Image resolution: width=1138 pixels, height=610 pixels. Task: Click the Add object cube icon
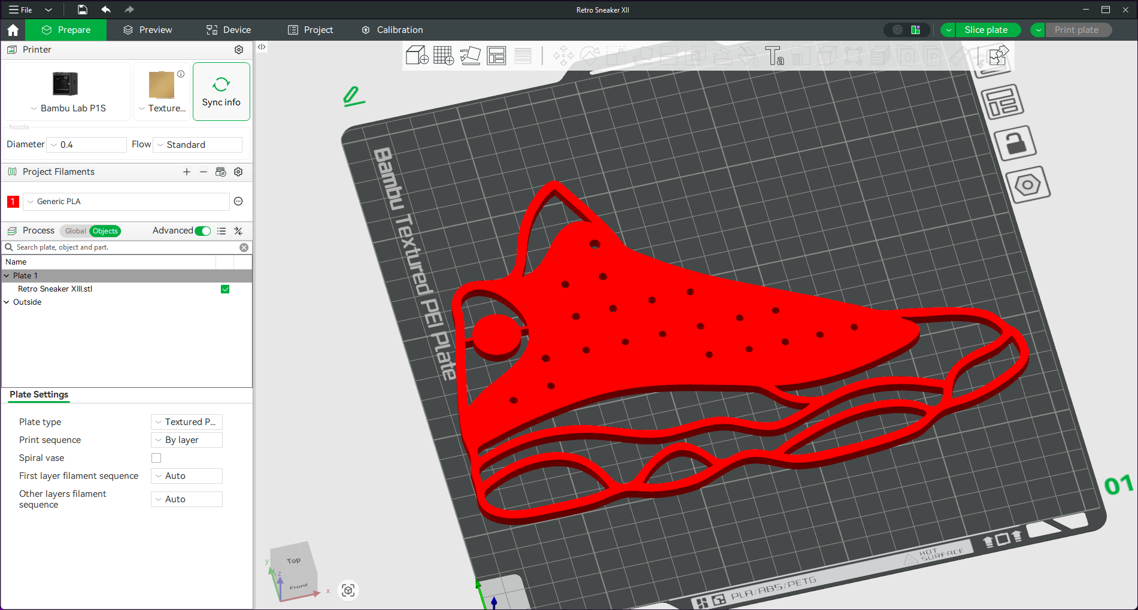417,56
